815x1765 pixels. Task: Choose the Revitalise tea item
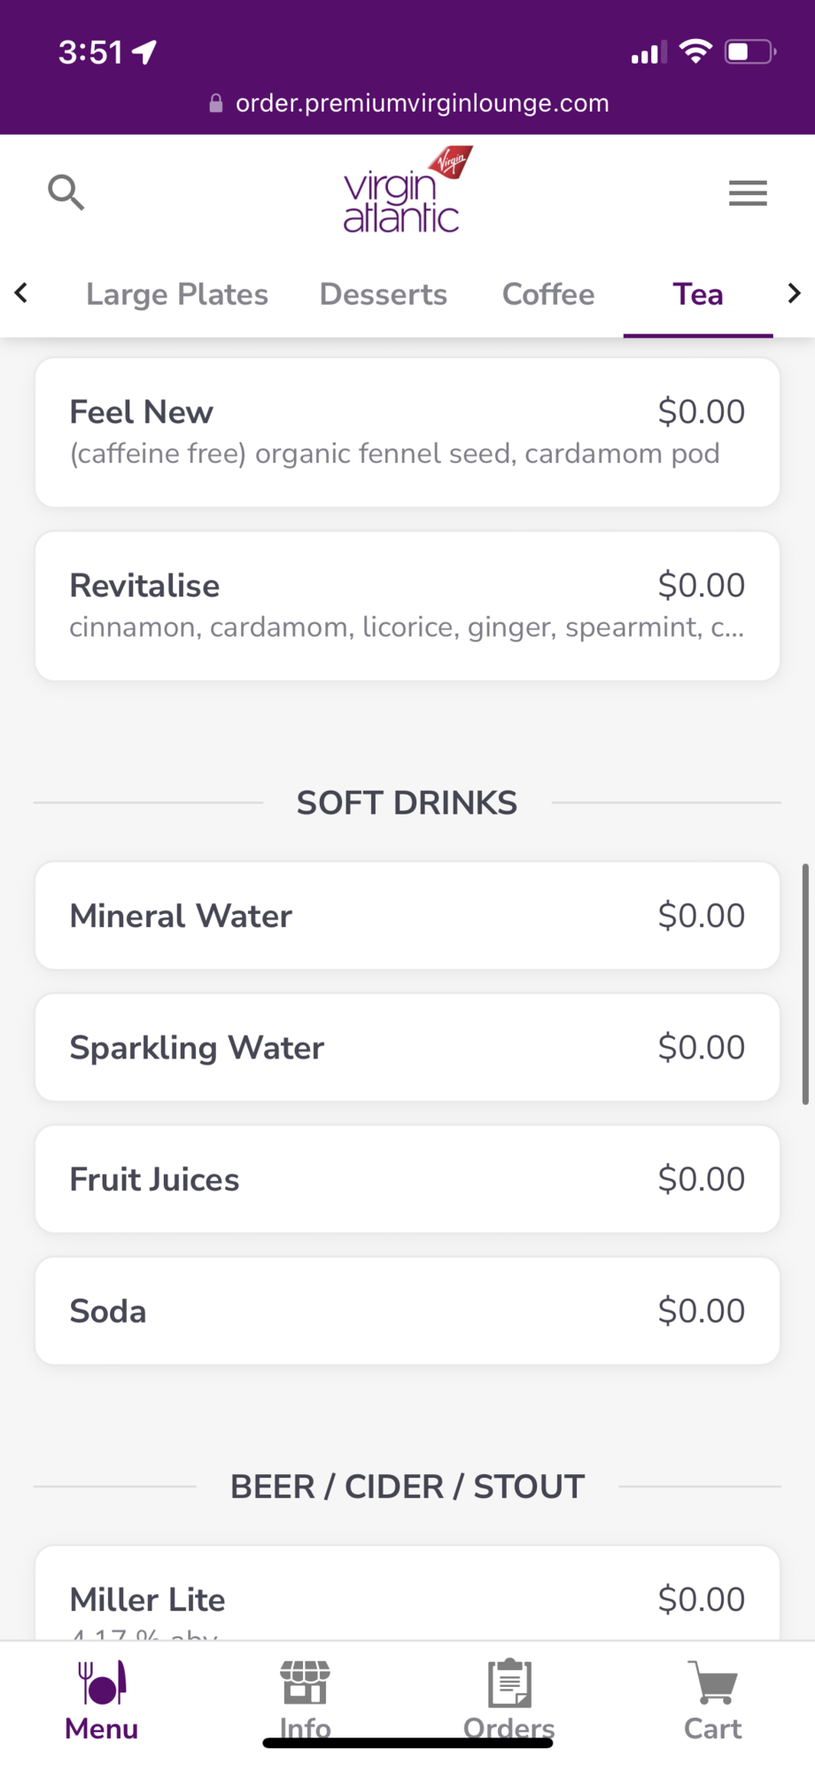tap(407, 606)
